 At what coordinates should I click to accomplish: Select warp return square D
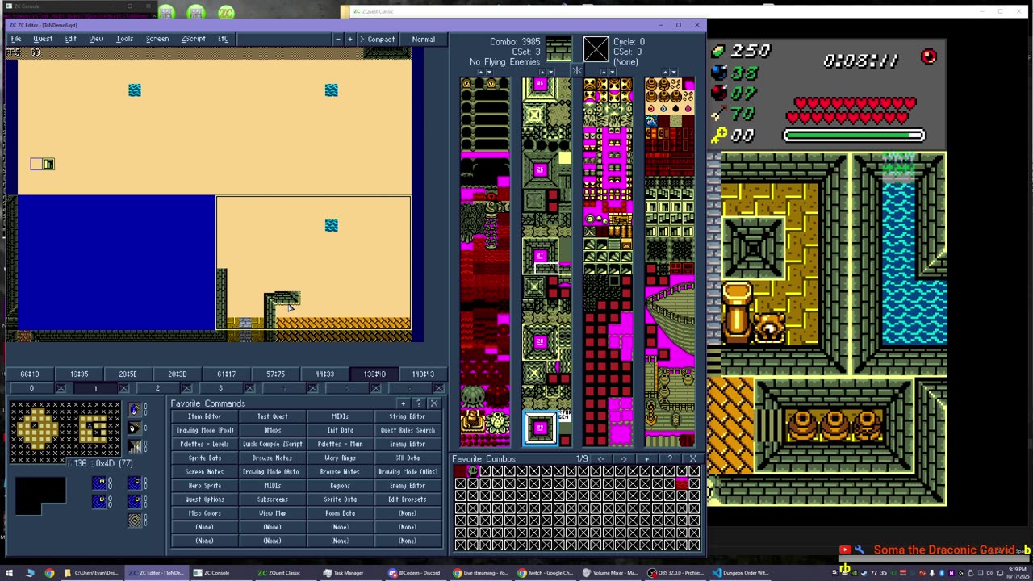tap(135, 501)
